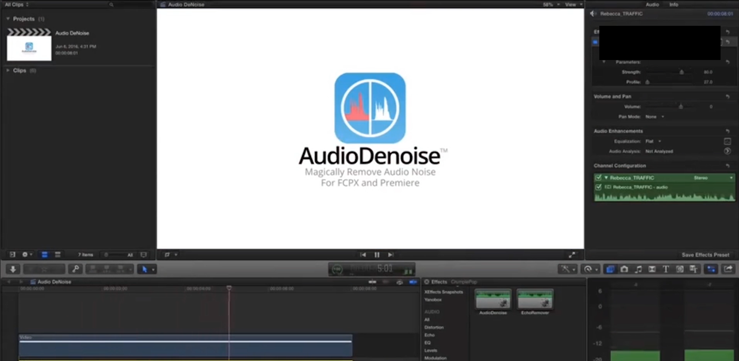
Task: Reset the Volume and Pan section
Action: pyautogui.click(x=727, y=97)
